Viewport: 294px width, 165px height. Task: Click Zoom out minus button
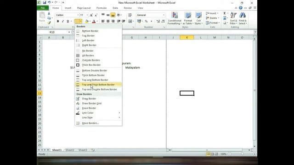[x=230, y=154]
